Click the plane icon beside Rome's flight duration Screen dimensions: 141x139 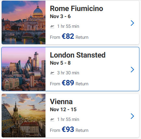[x=52, y=27]
